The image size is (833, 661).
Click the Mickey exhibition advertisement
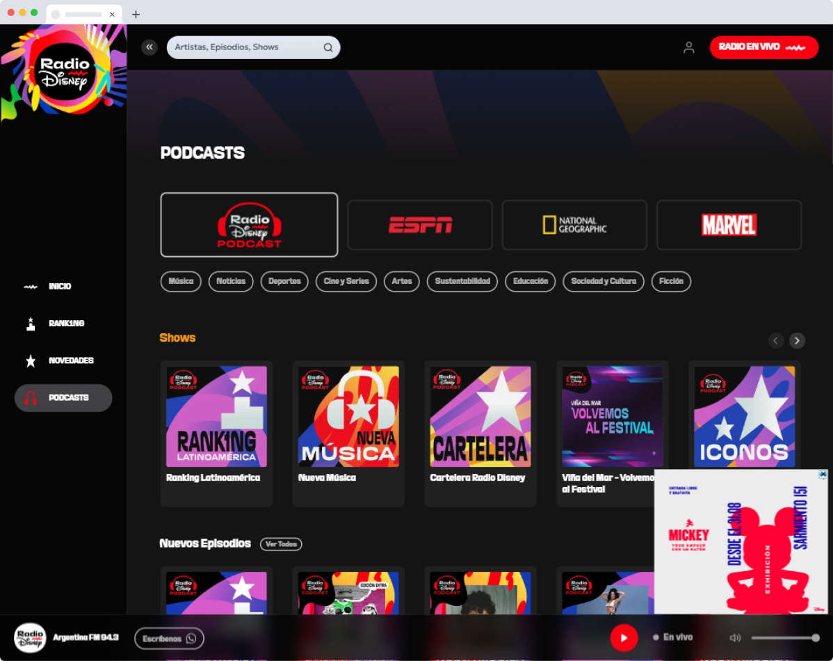click(x=741, y=541)
